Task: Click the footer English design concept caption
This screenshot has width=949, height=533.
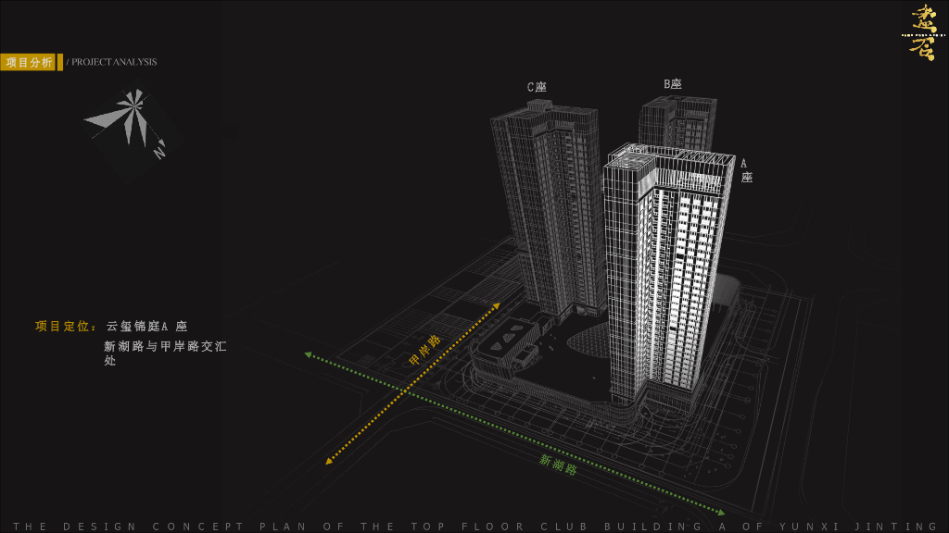Action: pyautogui.click(x=475, y=527)
